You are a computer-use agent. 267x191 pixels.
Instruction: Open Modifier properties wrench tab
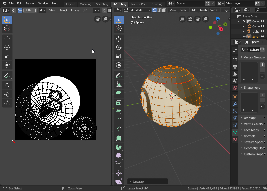point(235,104)
